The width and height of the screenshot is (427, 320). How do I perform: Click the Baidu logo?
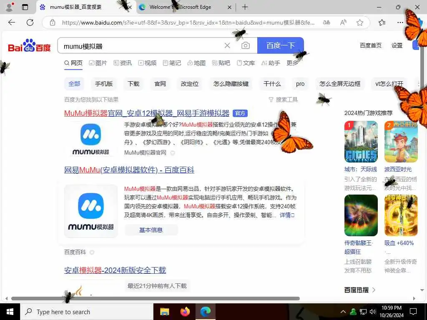(30, 45)
